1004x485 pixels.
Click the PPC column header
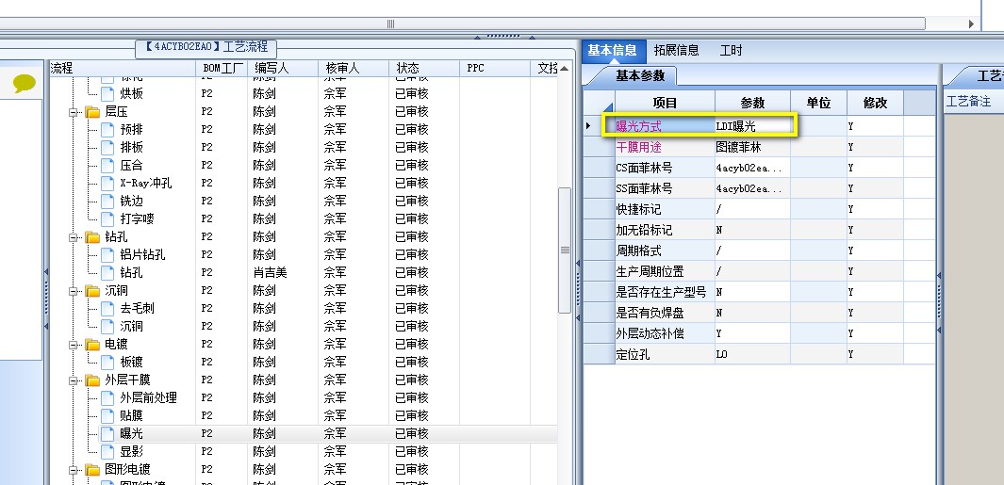pos(495,68)
